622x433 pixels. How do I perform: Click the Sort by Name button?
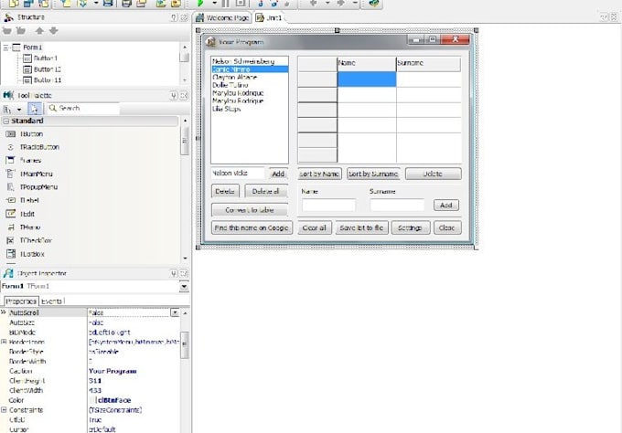point(319,174)
